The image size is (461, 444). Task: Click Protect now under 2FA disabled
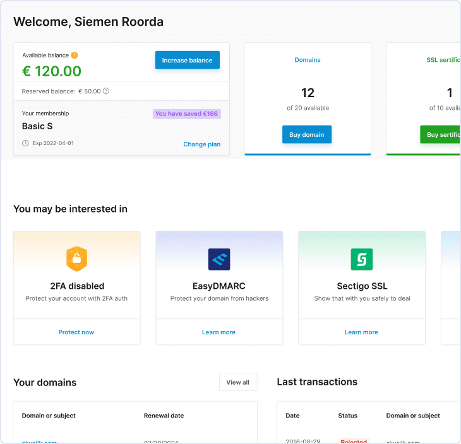click(76, 332)
